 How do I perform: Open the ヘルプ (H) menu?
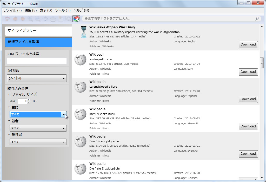point(81,10)
